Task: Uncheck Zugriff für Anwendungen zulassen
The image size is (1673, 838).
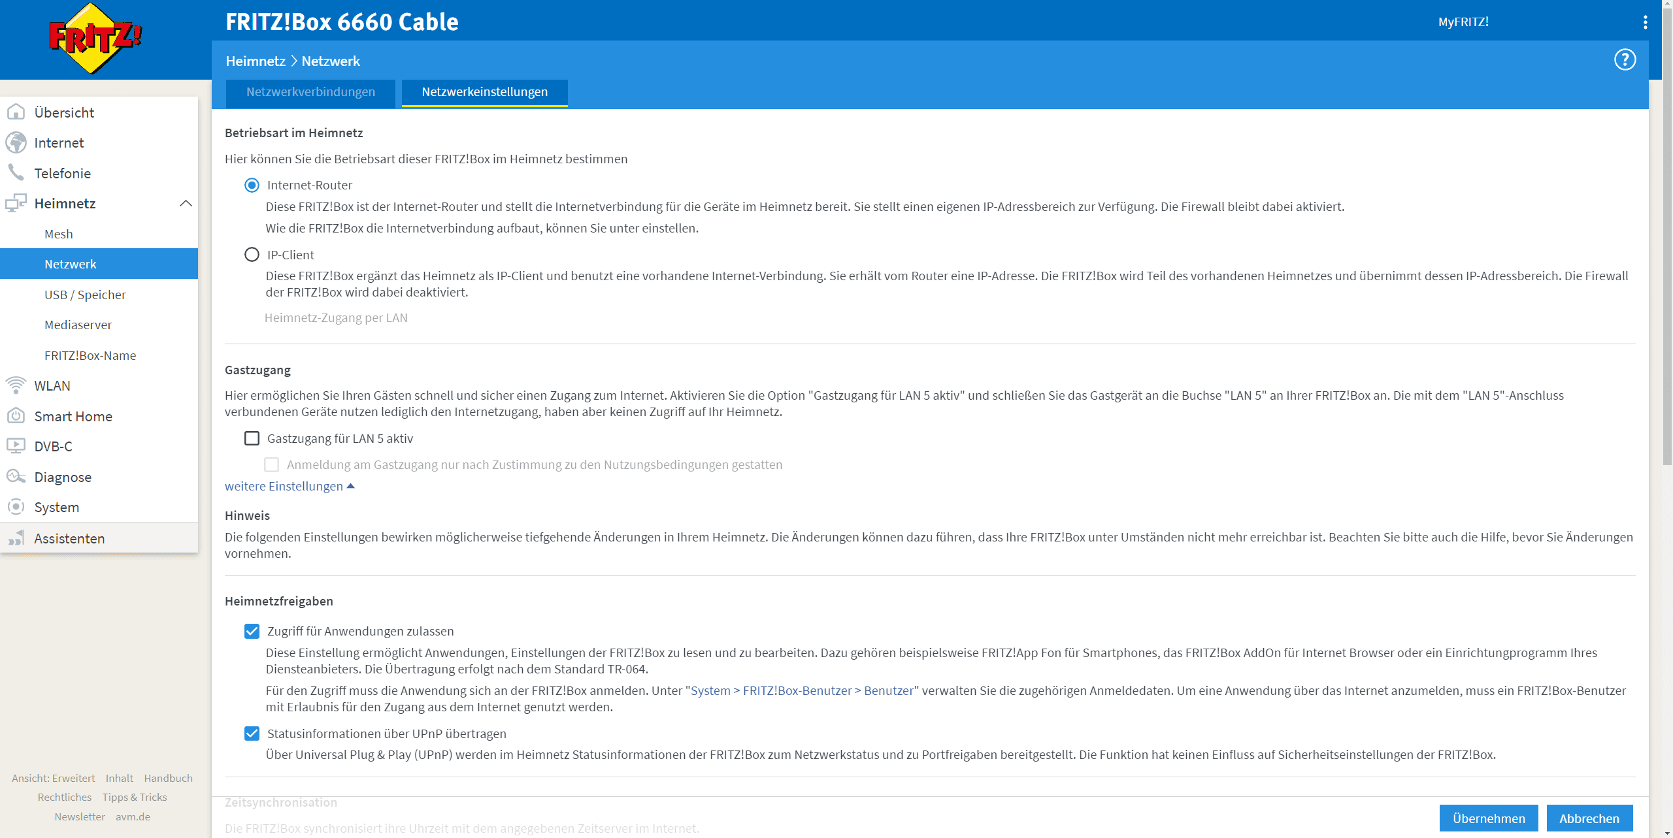Action: [x=252, y=631]
